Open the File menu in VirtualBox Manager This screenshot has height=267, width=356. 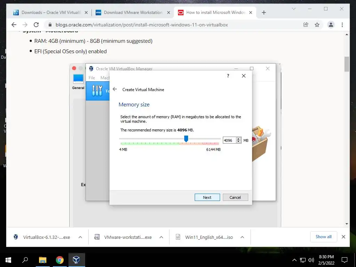point(92,78)
